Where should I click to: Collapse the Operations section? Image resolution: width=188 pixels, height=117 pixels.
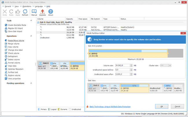31,36
